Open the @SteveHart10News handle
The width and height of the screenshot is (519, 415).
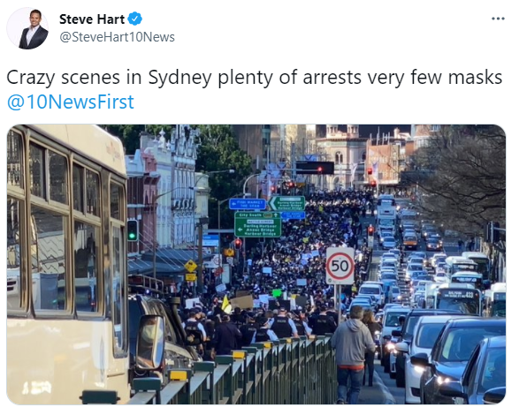[x=117, y=37]
